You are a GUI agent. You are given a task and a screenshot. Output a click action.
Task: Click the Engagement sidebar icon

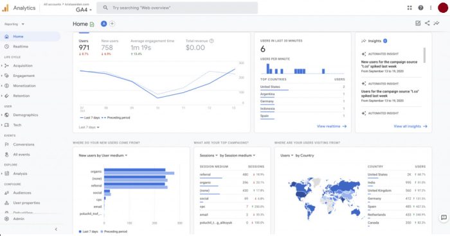[7, 76]
